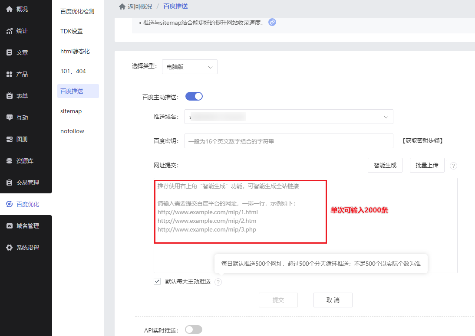Click into the 网址提交 URL textarea
The image size is (475, 336).
click(x=305, y=225)
